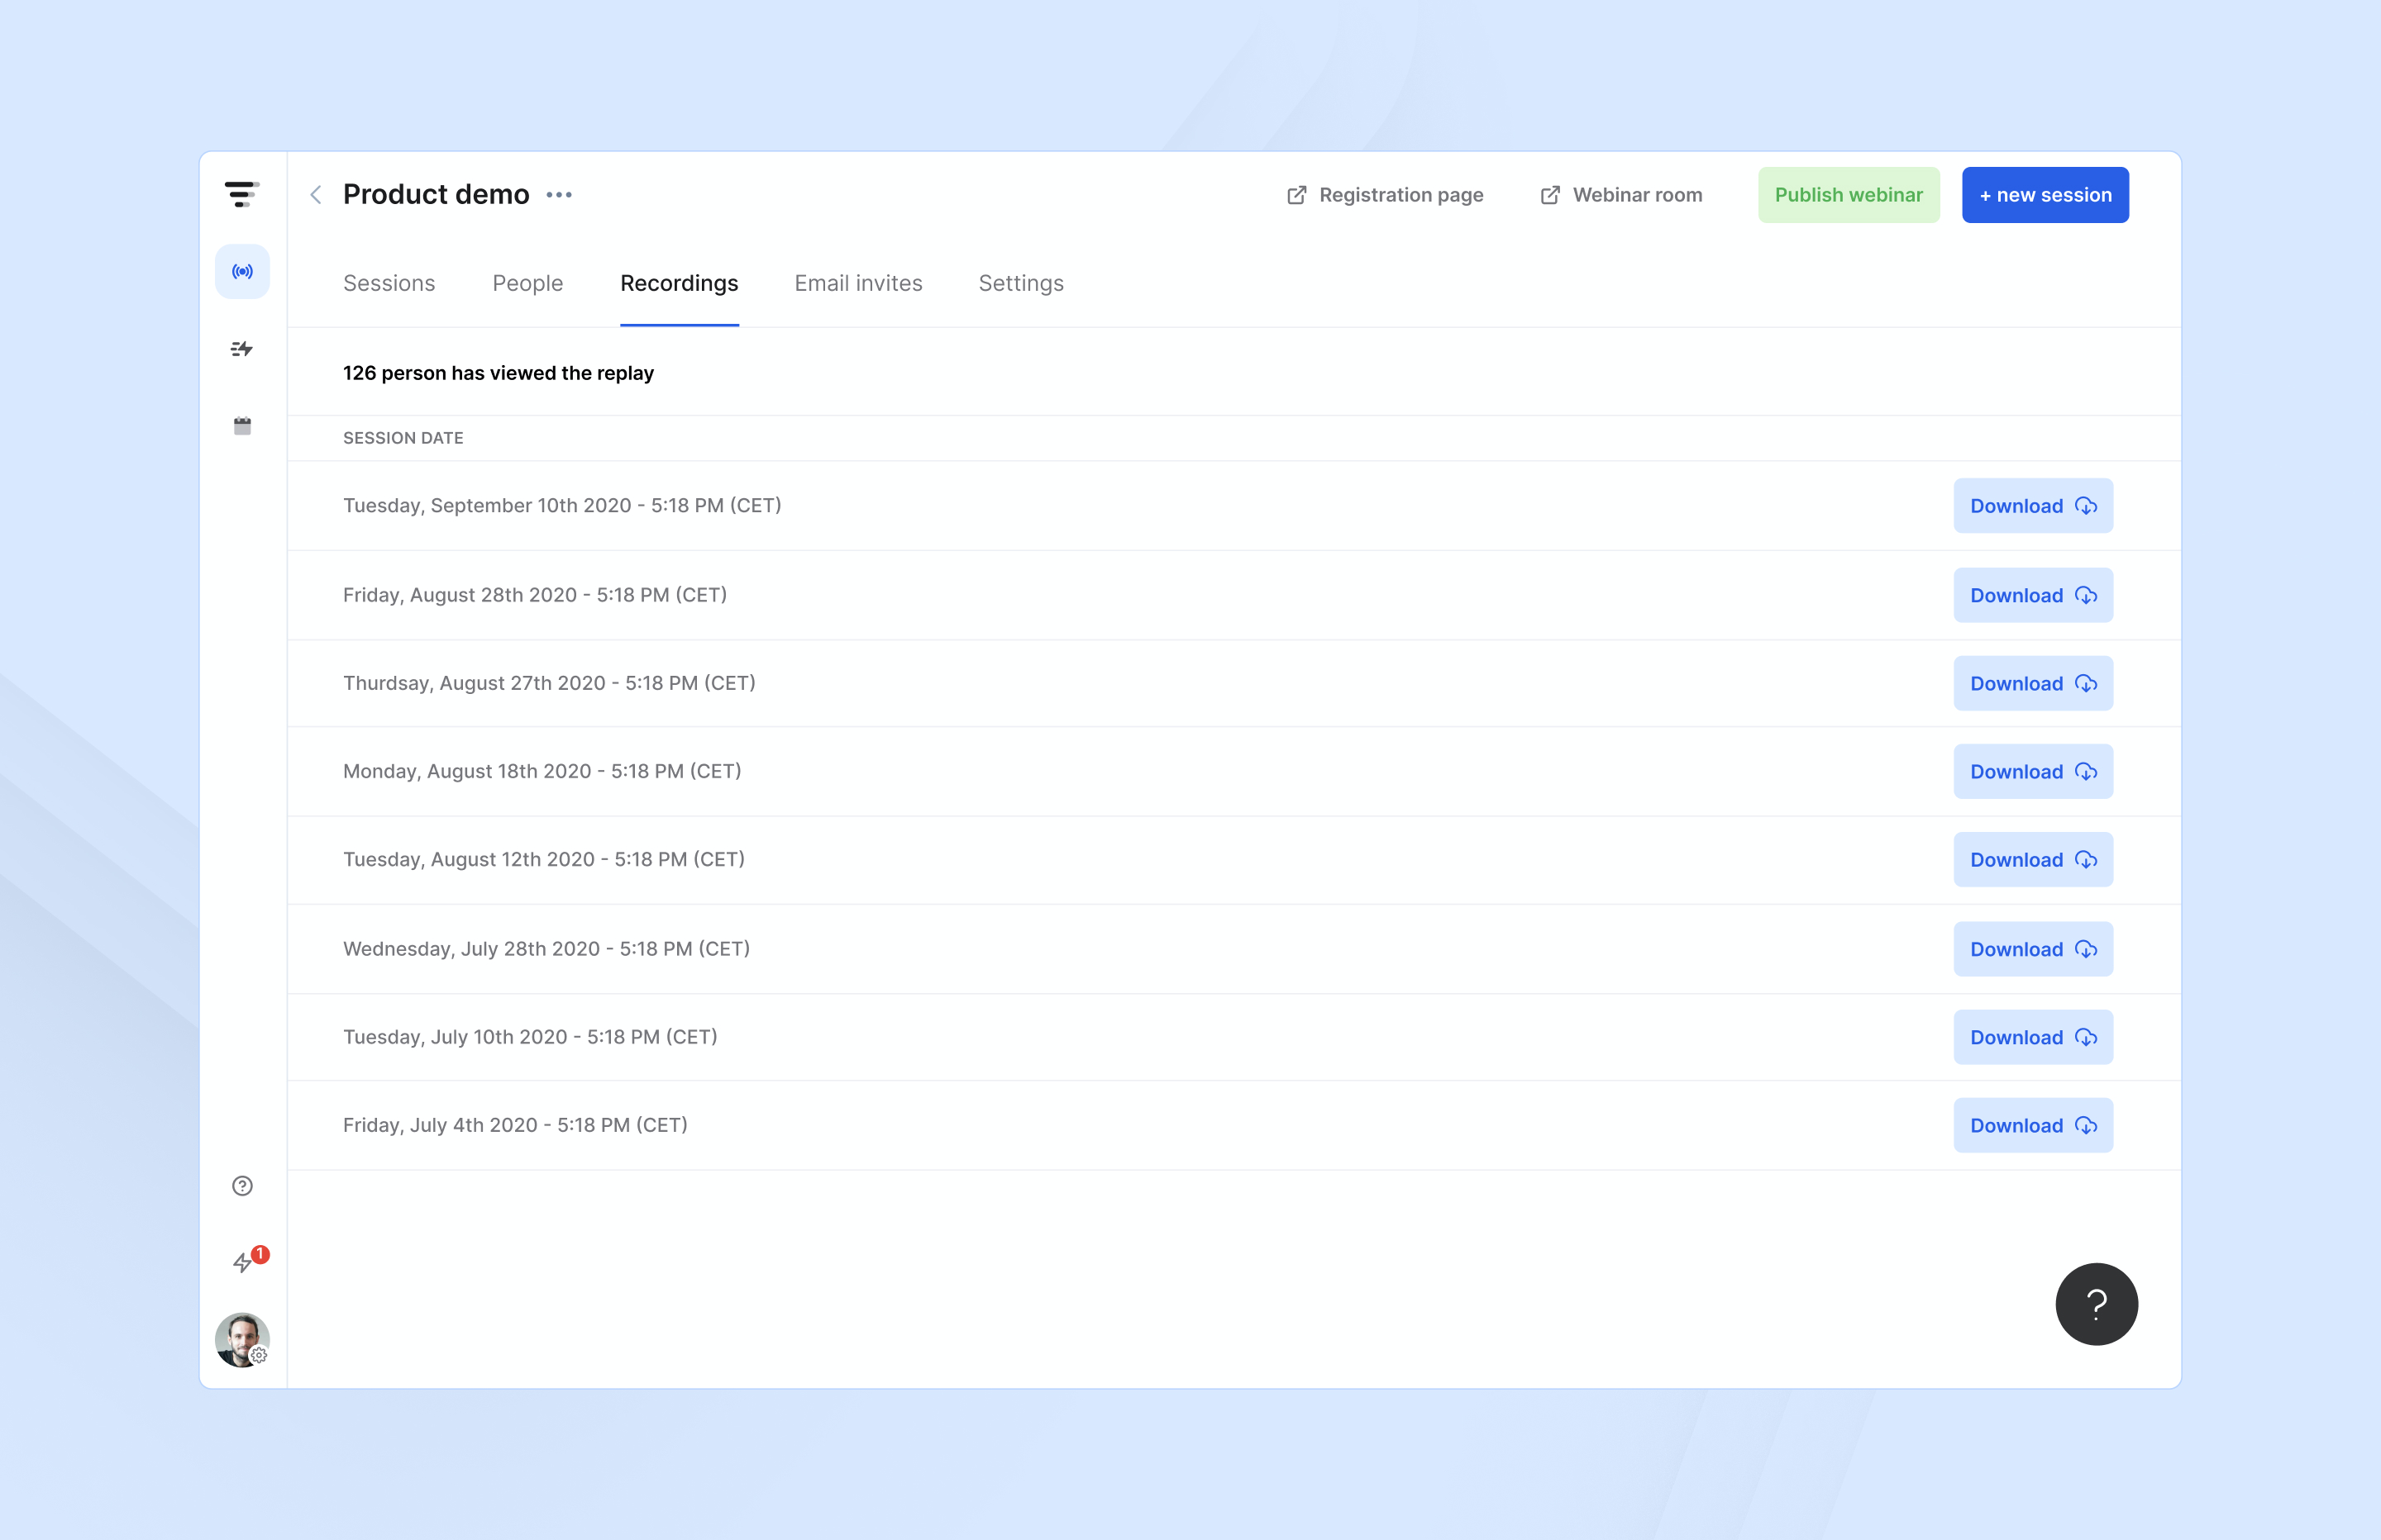Click the '126 person has viewed the replay' text
The image size is (2381, 1540).
(x=499, y=373)
